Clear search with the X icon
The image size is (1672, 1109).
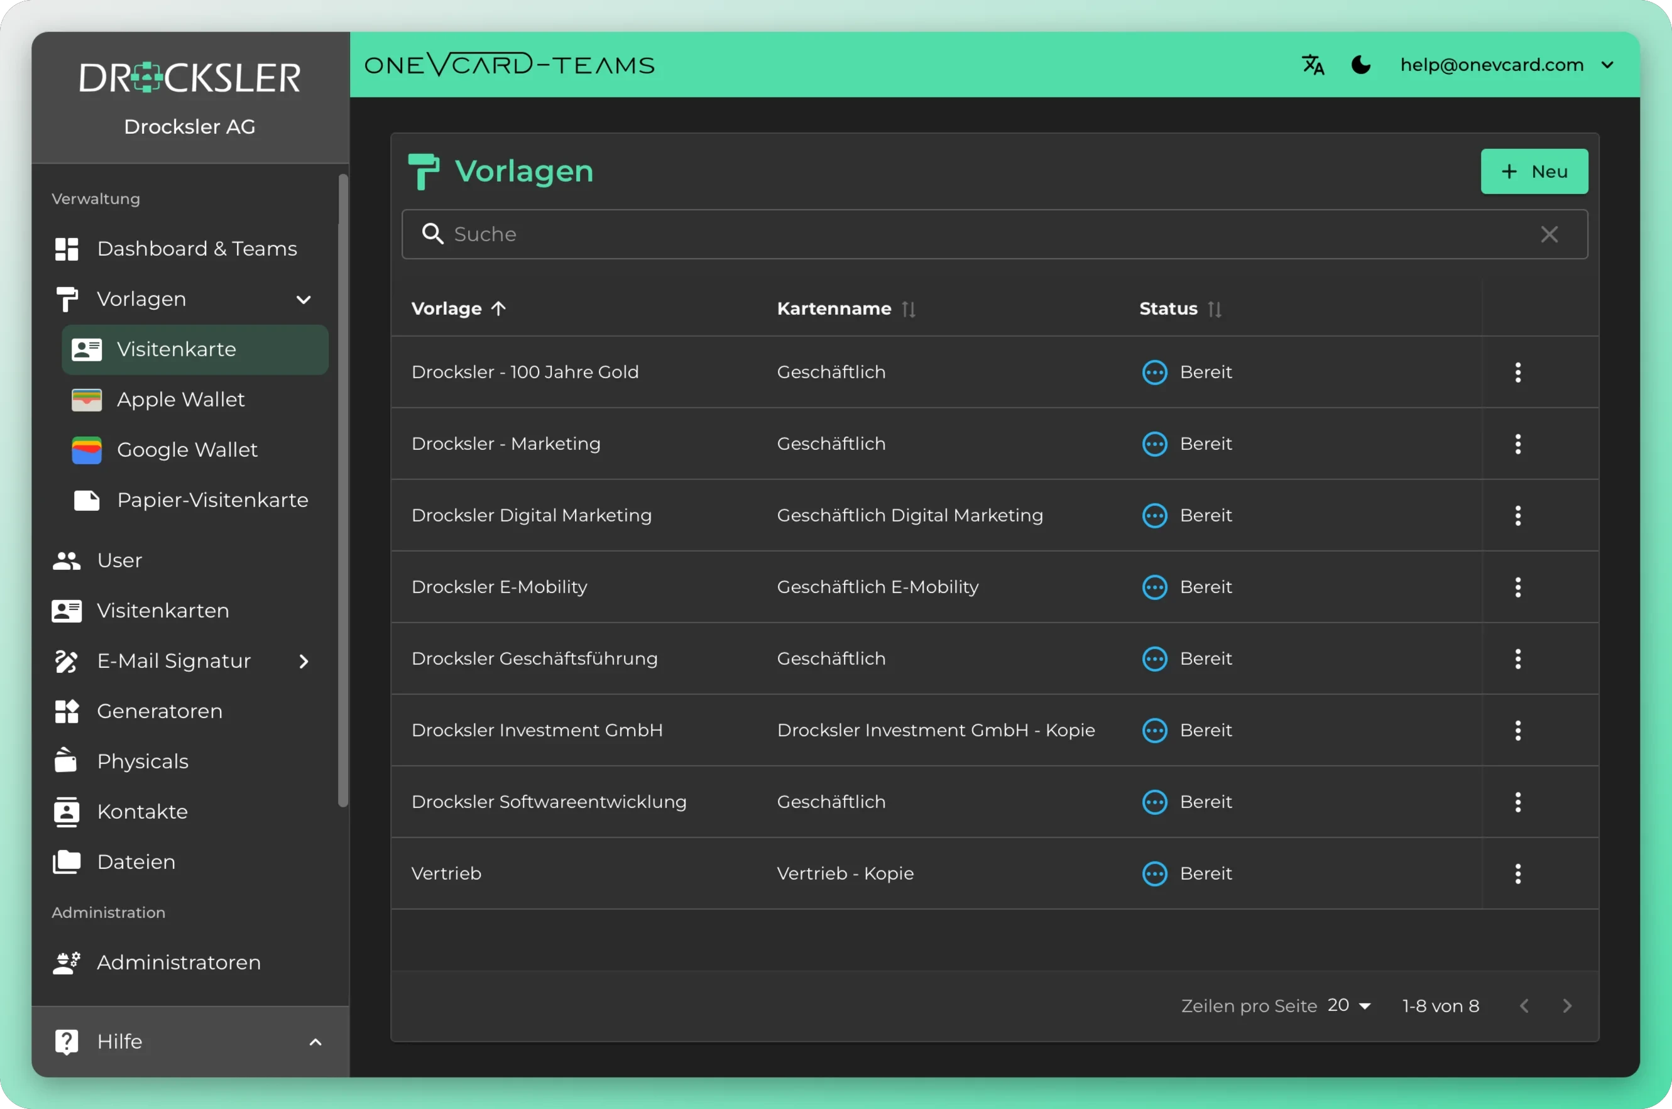(1549, 234)
